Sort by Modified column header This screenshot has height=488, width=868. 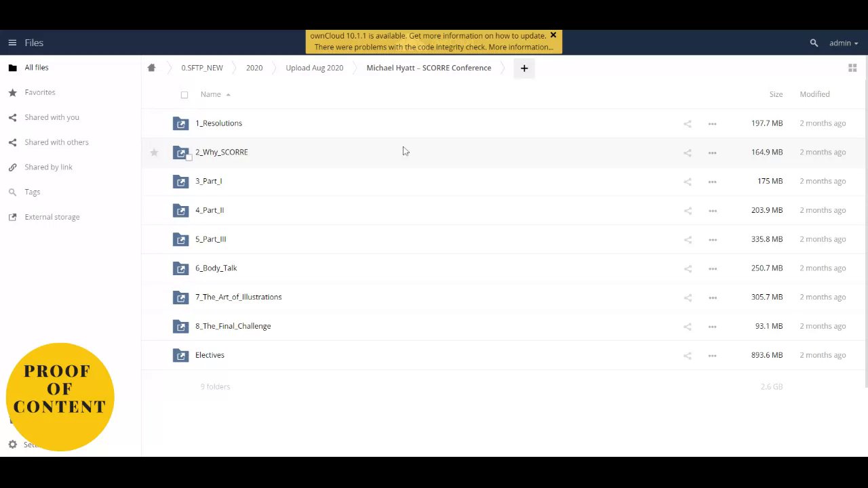pos(814,94)
